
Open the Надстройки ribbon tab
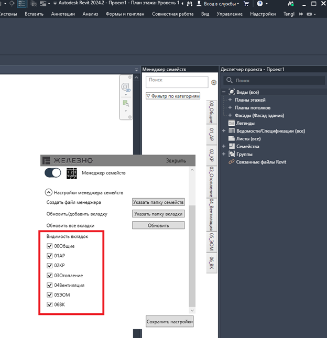[263, 14]
